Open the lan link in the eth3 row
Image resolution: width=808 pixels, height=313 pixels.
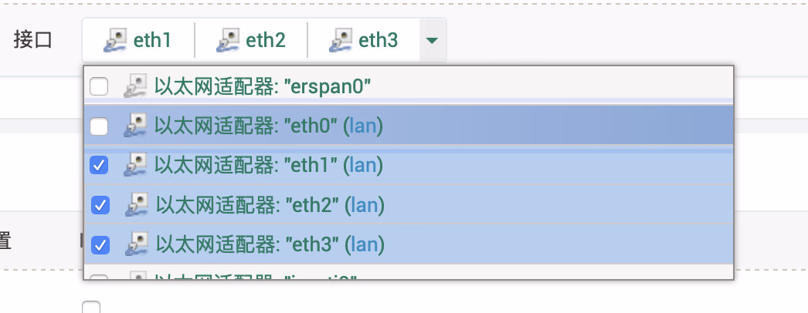click(x=364, y=244)
